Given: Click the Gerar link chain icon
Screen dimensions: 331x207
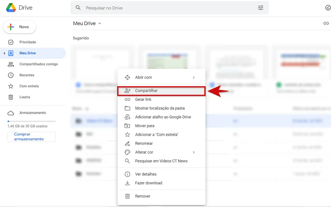Looking at the screenshot, I should pos(127,99).
